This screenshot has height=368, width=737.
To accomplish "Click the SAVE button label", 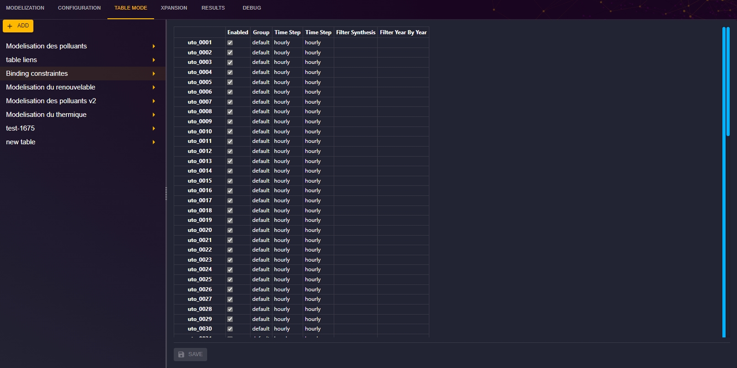I will (195, 354).
